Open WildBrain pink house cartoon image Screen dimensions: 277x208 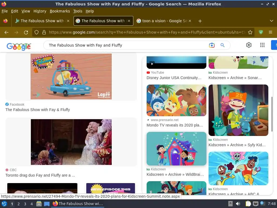(176, 149)
